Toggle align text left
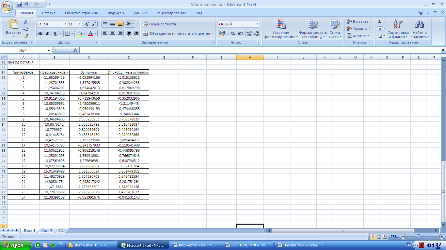The width and height of the screenshot is (446, 250). pos(105,33)
